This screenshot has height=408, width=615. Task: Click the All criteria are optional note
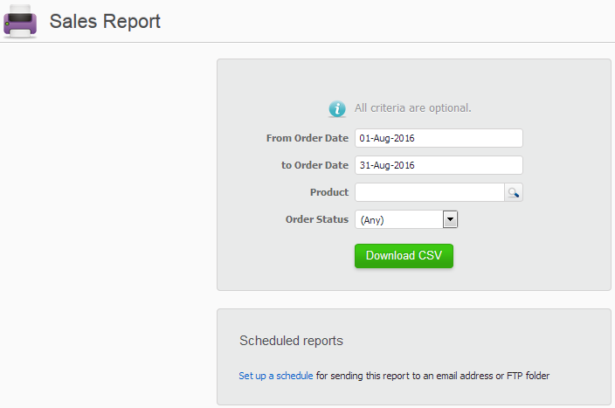[412, 107]
